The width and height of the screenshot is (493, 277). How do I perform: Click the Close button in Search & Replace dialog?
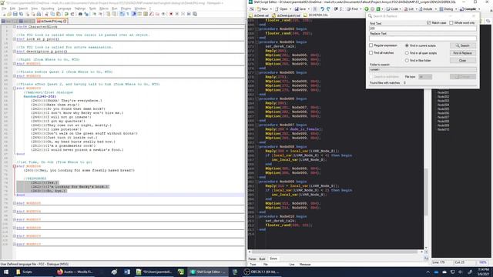(462, 60)
